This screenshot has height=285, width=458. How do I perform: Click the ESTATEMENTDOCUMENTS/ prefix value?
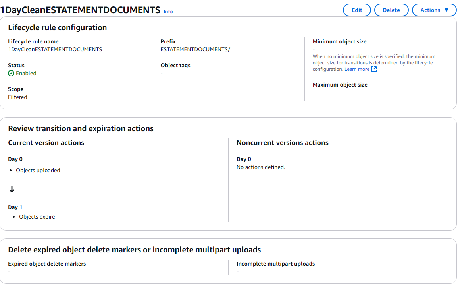pos(195,49)
